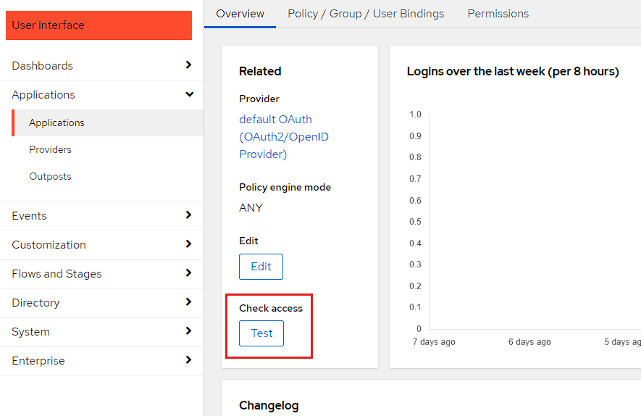Click the chevron icon beside Dashboards
The height and width of the screenshot is (416, 641).
pos(188,65)
